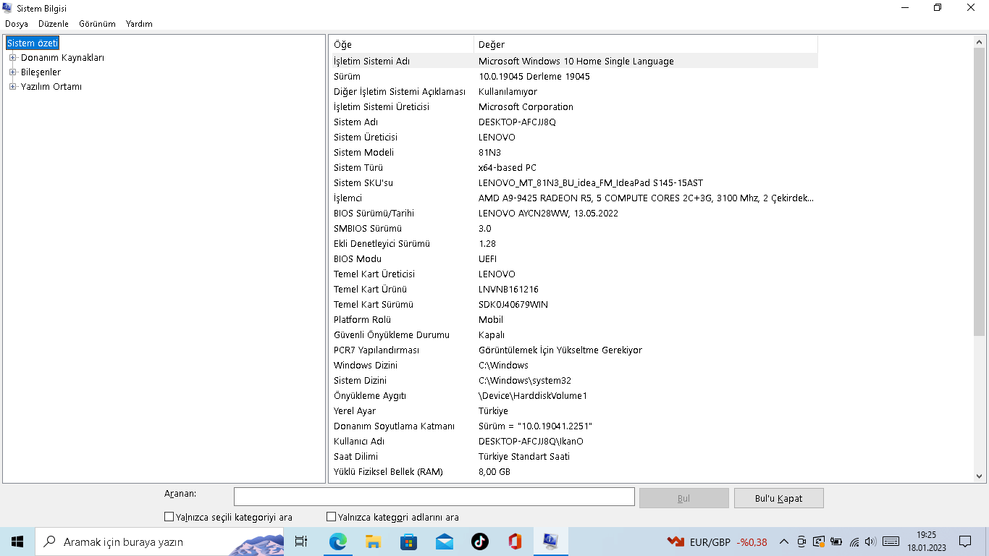Open the notification center icon
The image size is (989, 556).
[x=965, y=542]
